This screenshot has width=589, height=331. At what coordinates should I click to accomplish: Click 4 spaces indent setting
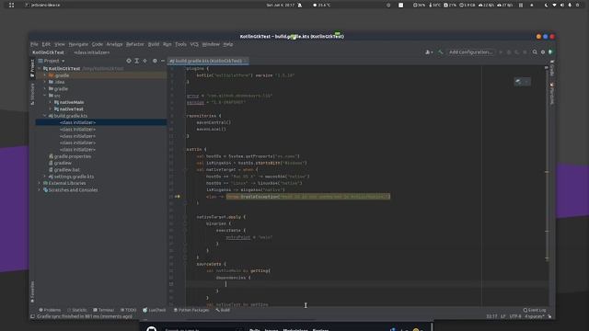(x=535, y=316)
